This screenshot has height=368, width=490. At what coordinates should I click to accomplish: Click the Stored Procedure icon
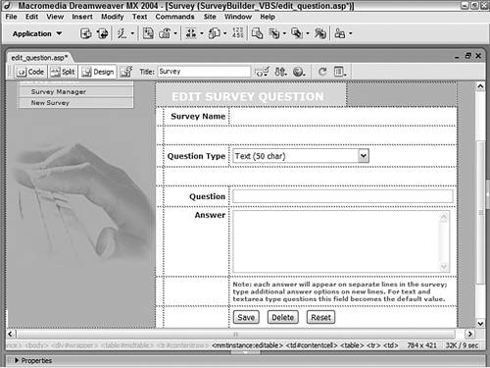102,33
